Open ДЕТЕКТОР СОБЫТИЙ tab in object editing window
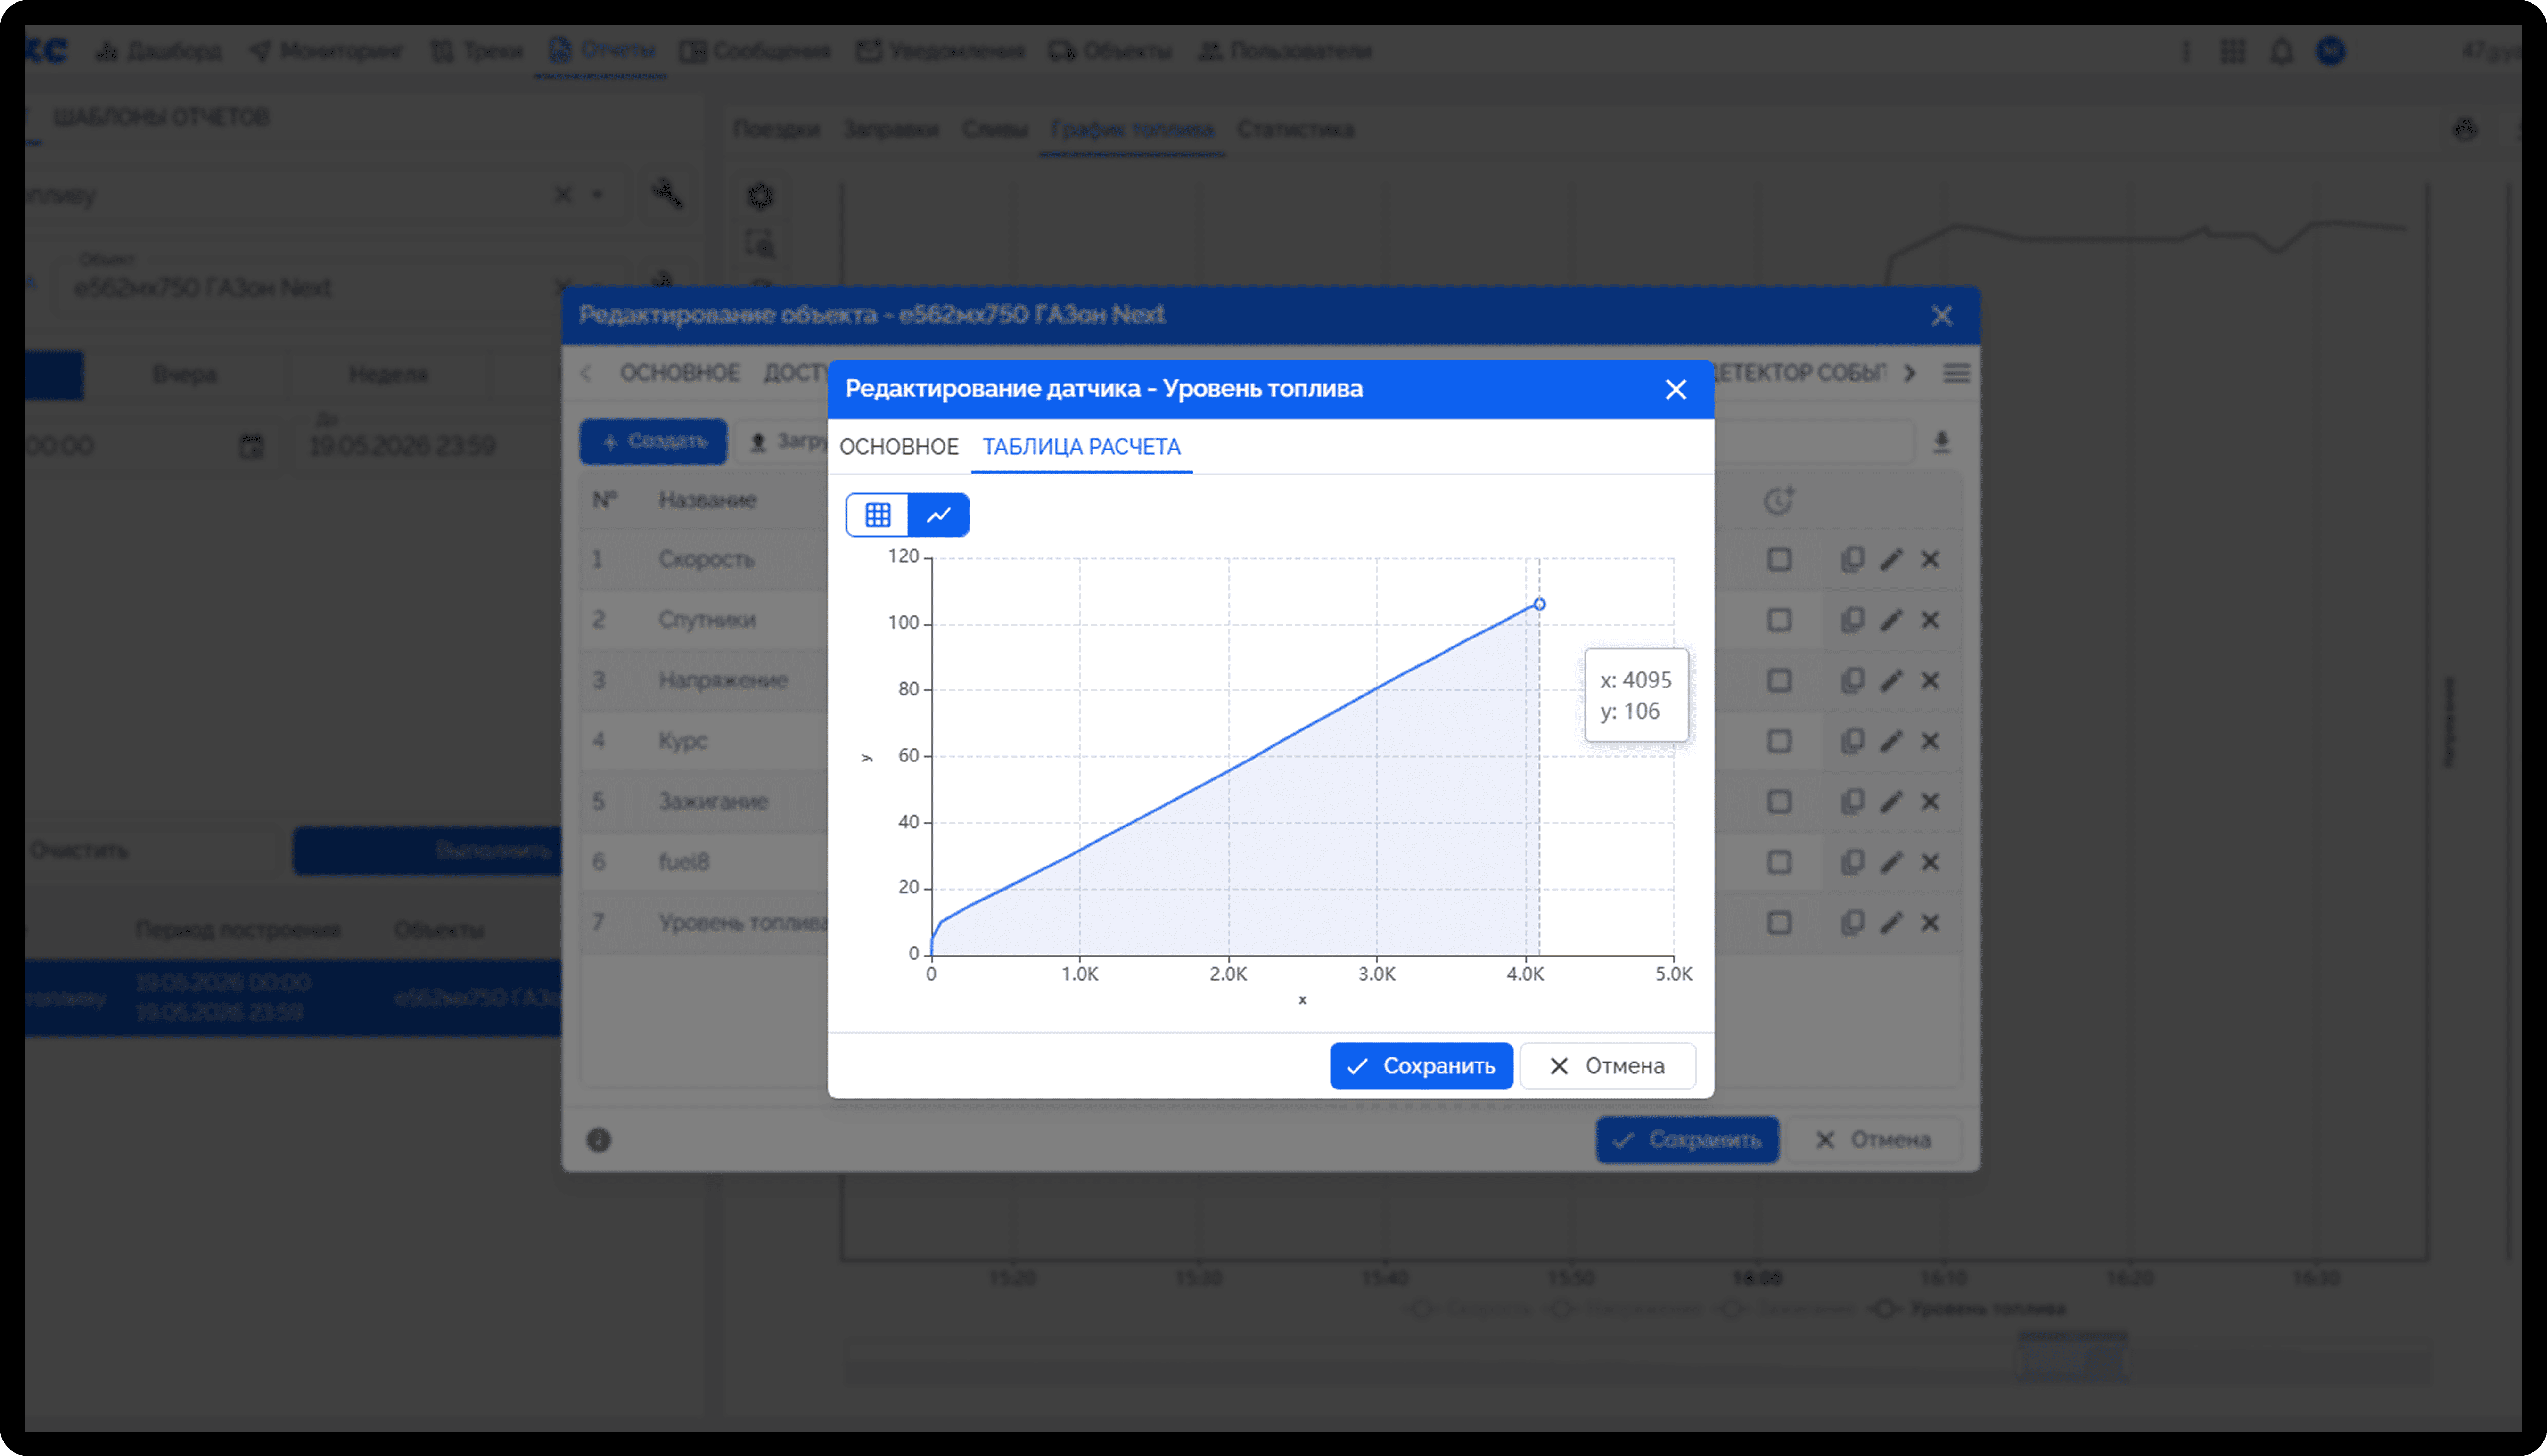Viewport: 2547px width, 1456px height. point(1800,373)
